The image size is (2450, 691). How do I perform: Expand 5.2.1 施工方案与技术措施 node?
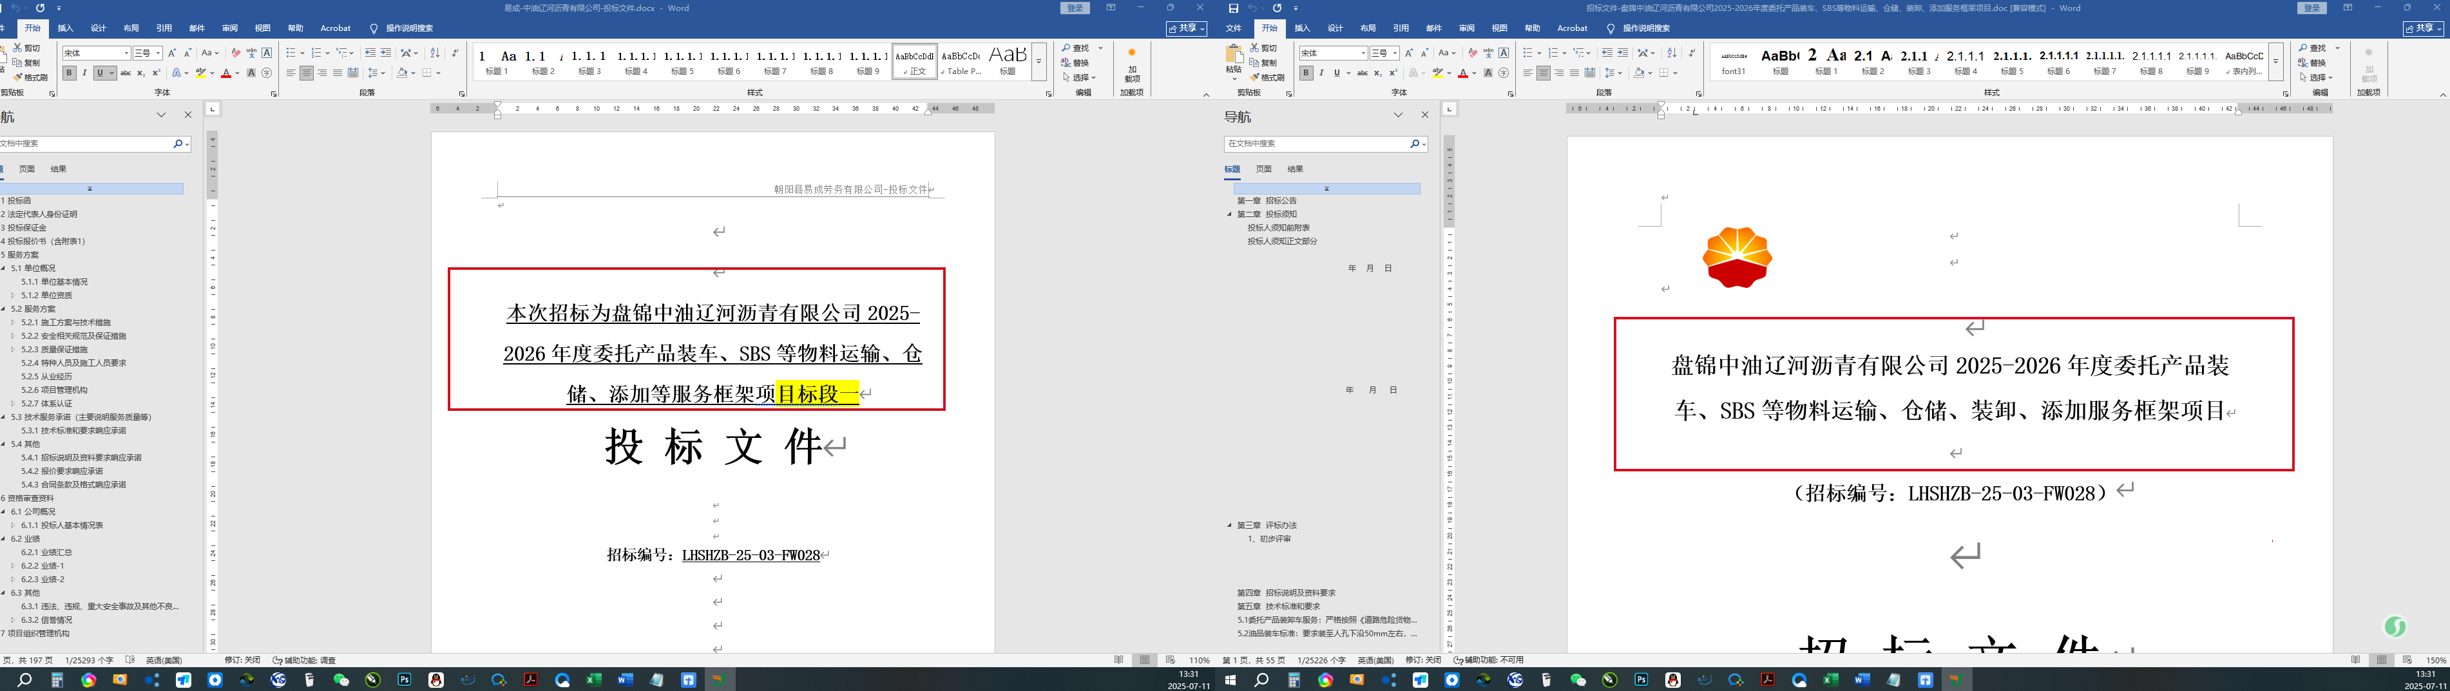pyautogui.click(x=14, y=322)
